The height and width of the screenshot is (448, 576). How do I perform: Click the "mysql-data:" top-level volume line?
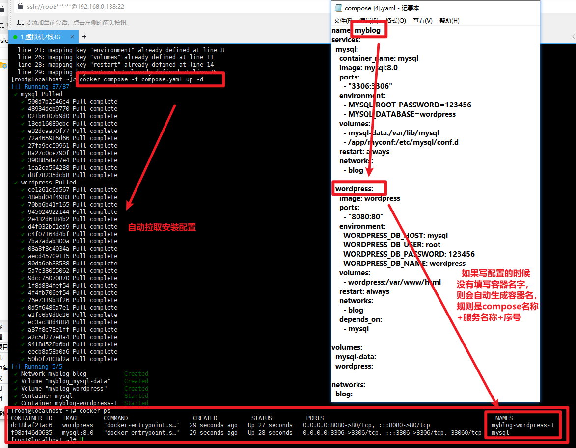pyautogui.click(x=356, y=357)
